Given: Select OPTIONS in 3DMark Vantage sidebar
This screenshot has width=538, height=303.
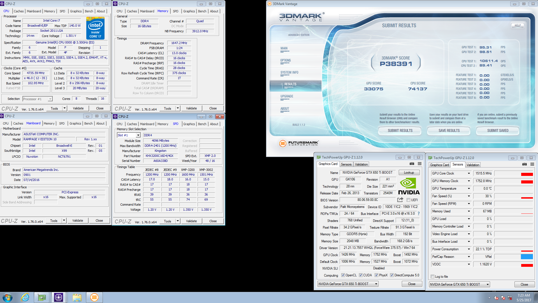Looking at the screenshot, I should [x=286, y=60].
